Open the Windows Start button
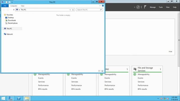The image size is (180, 101). point(3,98)
